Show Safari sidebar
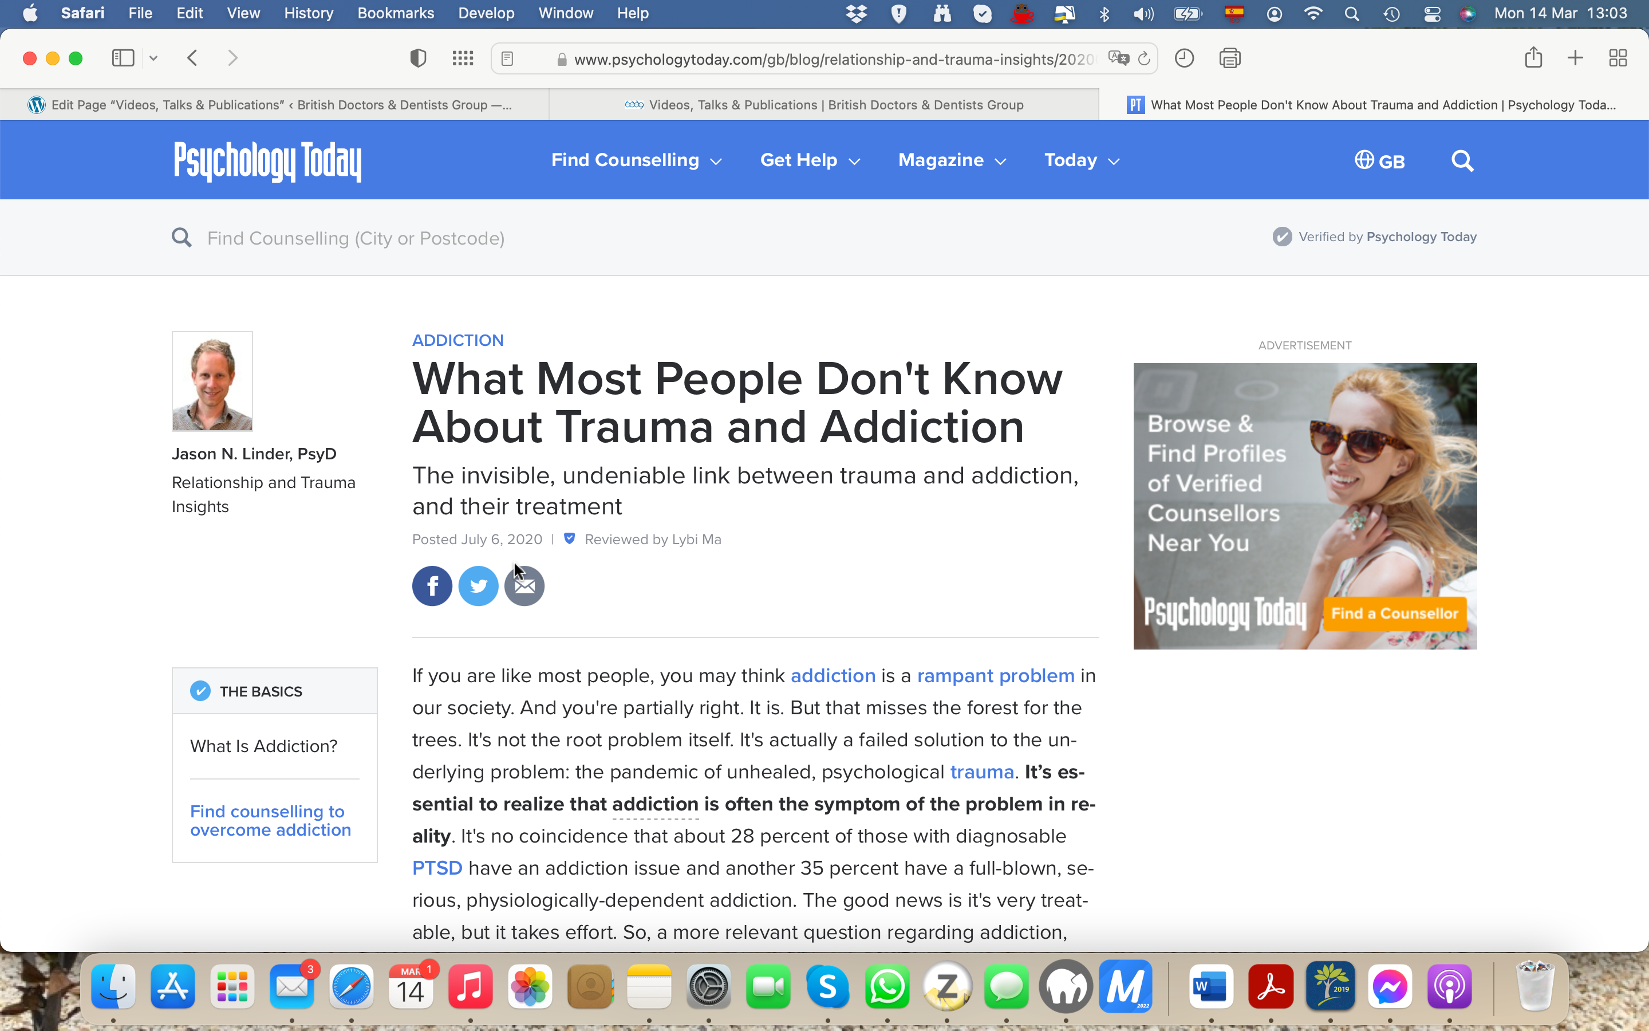The width and height of the screenshot is (1649, 1031). [123, 58]
